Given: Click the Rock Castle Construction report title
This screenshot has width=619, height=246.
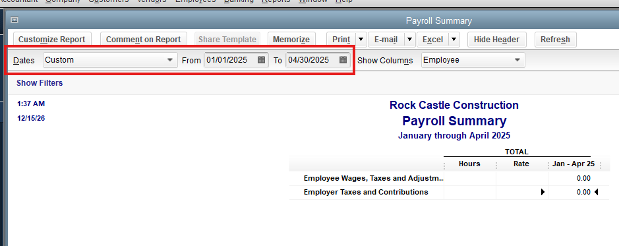Looking at the screenshot, I should (x=454, y=105).
